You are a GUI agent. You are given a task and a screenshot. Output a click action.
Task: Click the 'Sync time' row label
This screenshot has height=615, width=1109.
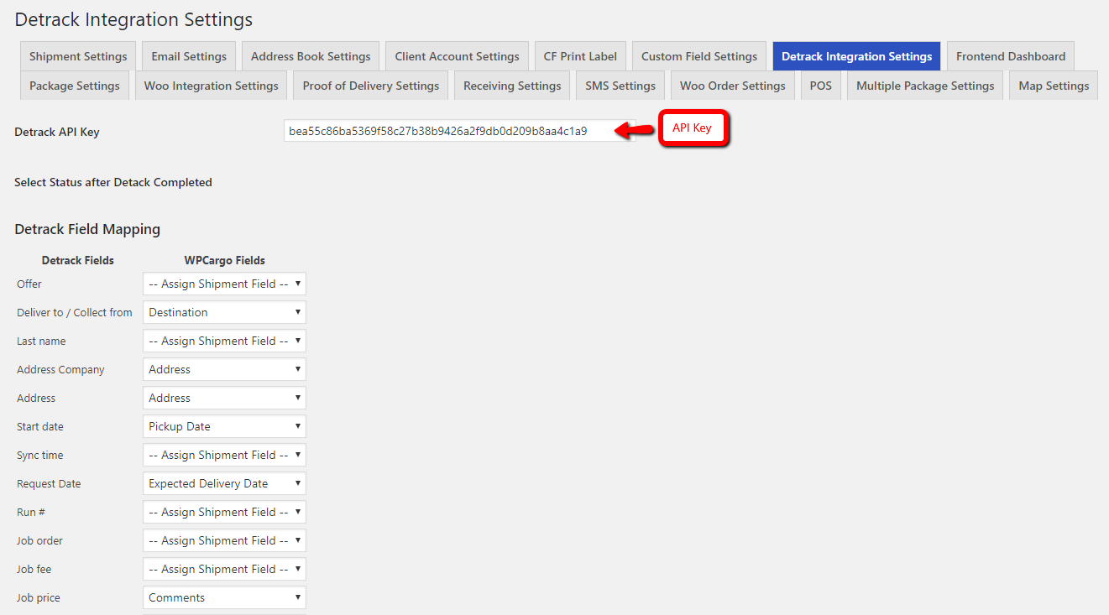(x=40, y=455)
